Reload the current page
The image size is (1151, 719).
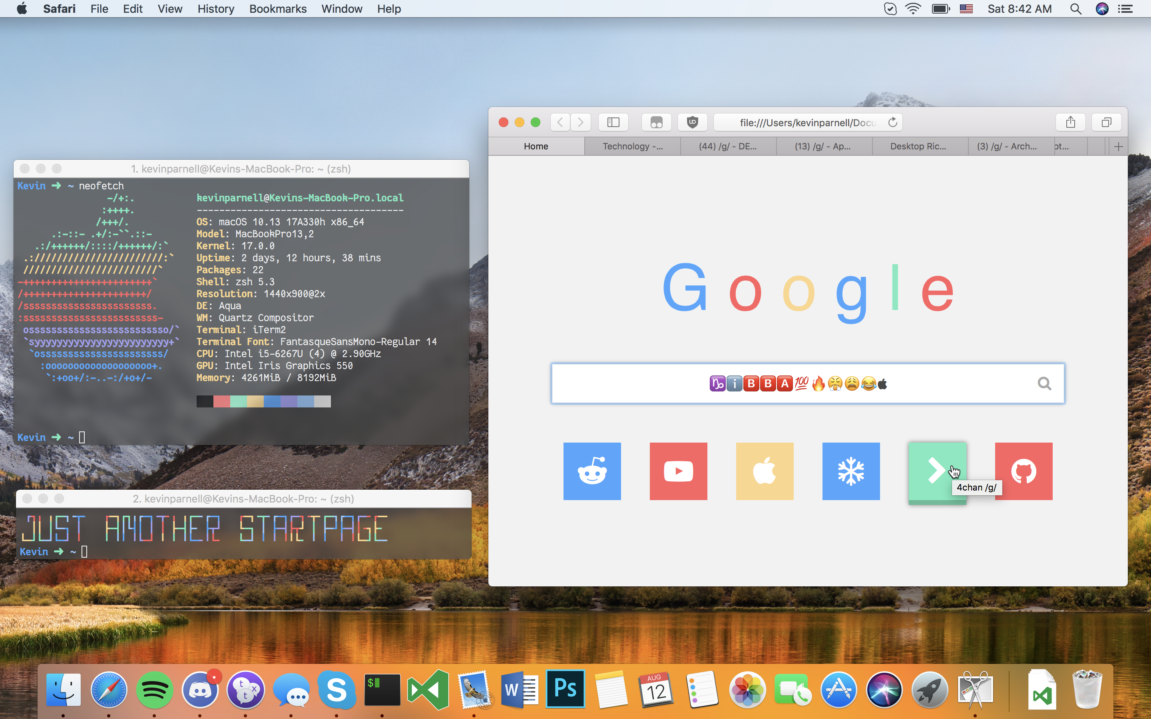(892, 122)
